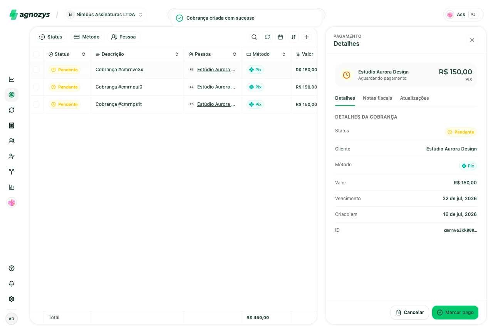Click the total R$ 450,00 footer value
Screen dimensions: 493x331
(258, 318)
